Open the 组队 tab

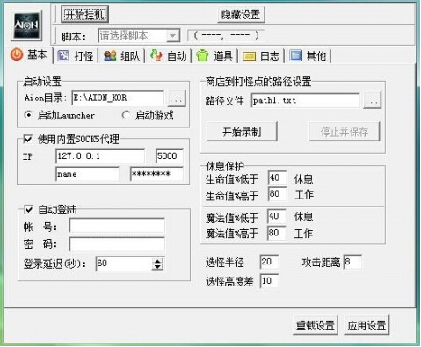tap(122, 55)
